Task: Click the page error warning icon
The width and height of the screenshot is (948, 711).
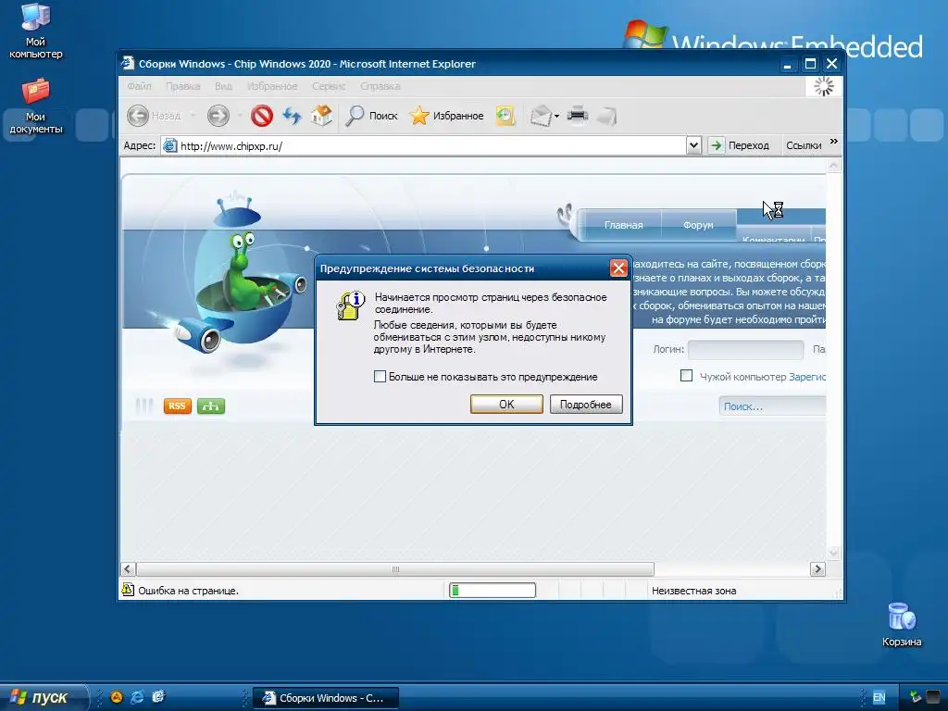Action: coord(128,590)
